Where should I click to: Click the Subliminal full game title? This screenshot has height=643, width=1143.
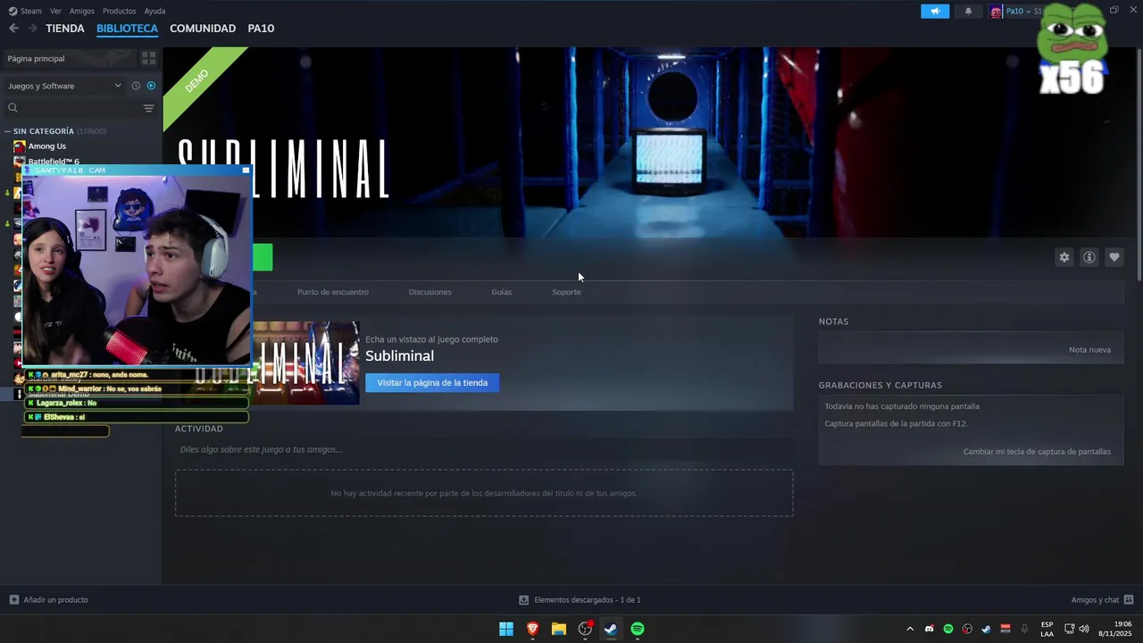(399, 355)
